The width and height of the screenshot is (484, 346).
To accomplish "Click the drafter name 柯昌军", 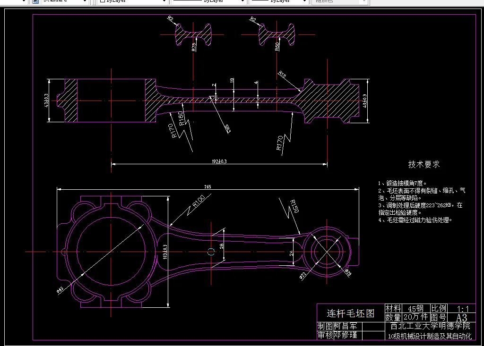I will pos(346,326).
